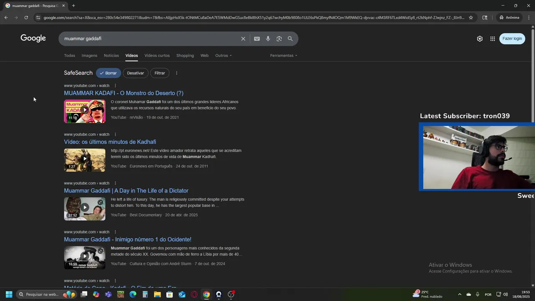535x301 pixels.
Task: Reload the page in Chrome
Action: (x=26, y=18)
